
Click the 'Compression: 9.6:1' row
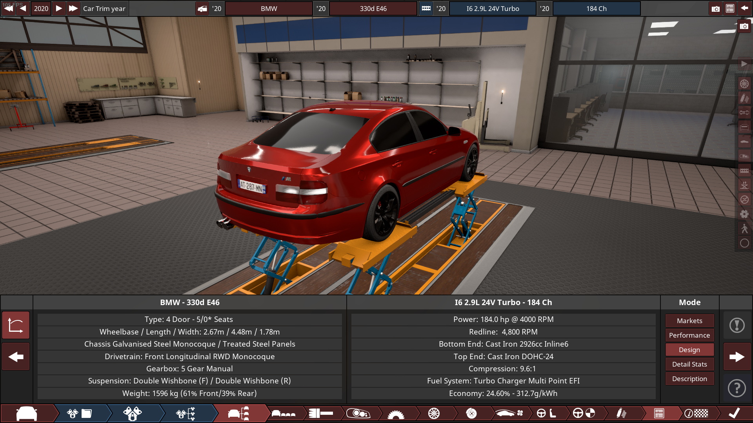[503, 369]
